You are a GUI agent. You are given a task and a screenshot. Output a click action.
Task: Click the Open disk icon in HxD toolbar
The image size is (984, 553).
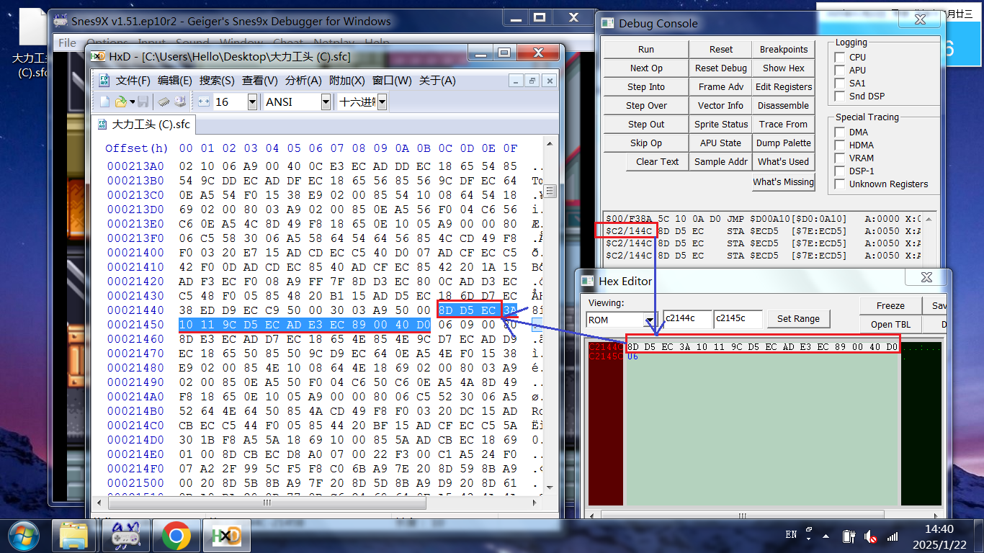[x=180, y=102]
